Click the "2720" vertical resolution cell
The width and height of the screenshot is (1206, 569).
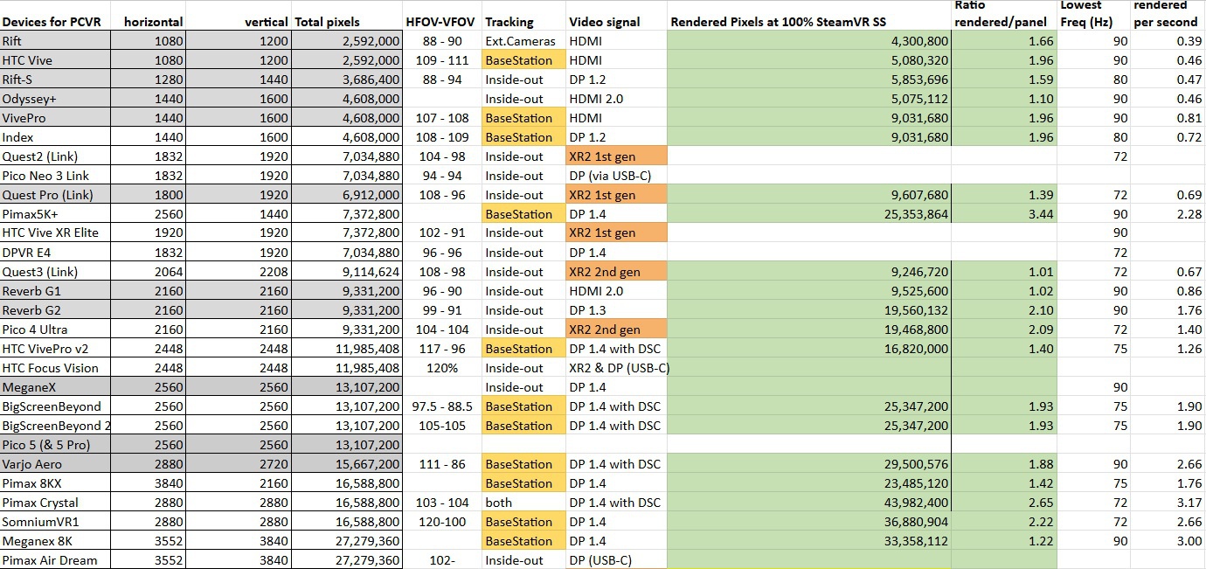point(238,464)
